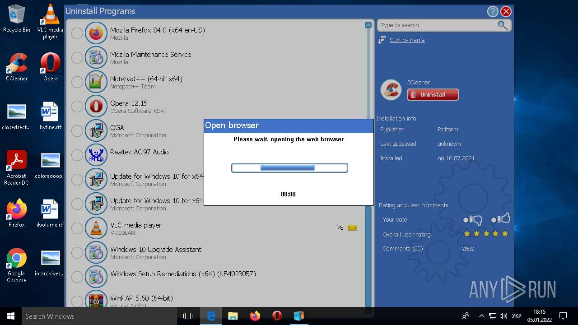Open File Explorer from taskbar
This screenshot has height=325, width=578.
tap(233, 316)
